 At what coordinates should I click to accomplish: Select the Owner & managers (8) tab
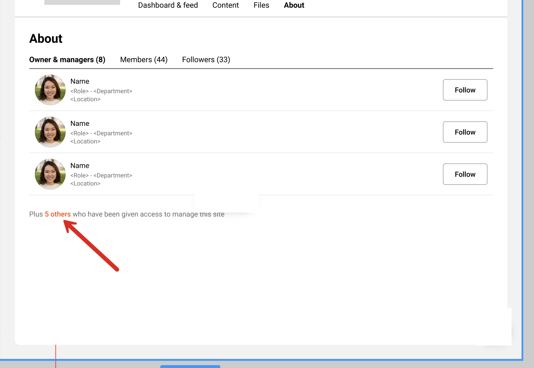[67, 60]
